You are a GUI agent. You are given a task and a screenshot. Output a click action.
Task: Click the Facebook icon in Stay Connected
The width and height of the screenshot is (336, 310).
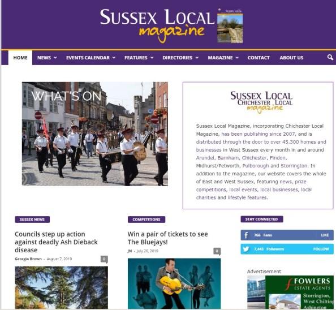click(246, 235)
